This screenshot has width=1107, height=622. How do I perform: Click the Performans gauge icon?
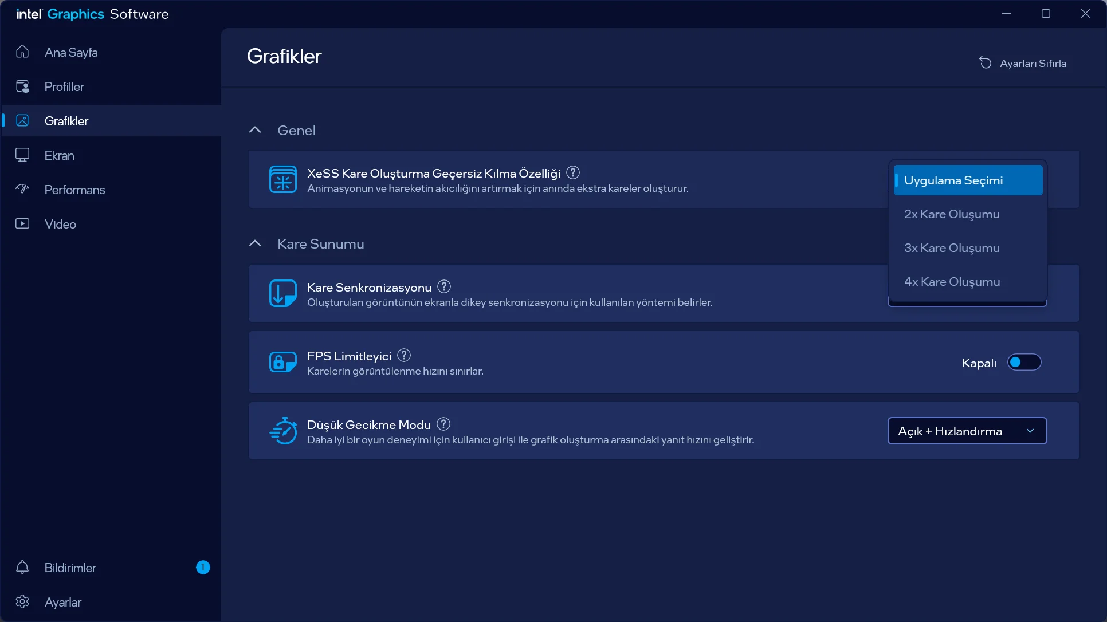click(22, 189)
